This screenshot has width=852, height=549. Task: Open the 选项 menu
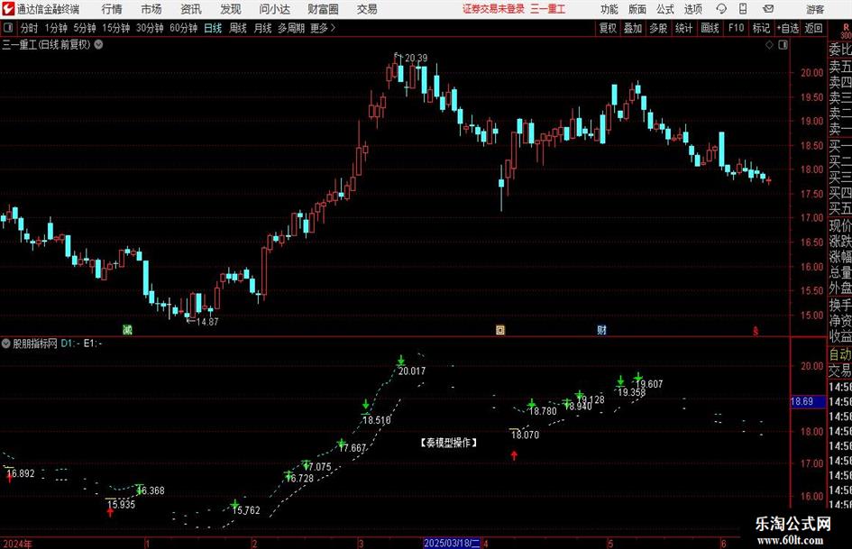click(x=692, y=9)
